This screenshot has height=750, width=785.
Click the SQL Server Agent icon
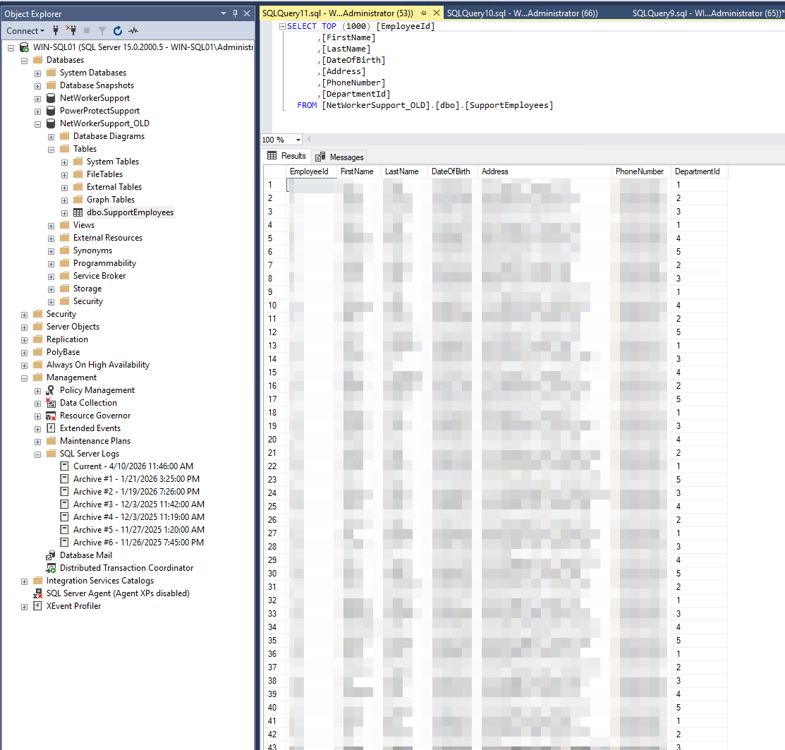[x=37, y=593]
